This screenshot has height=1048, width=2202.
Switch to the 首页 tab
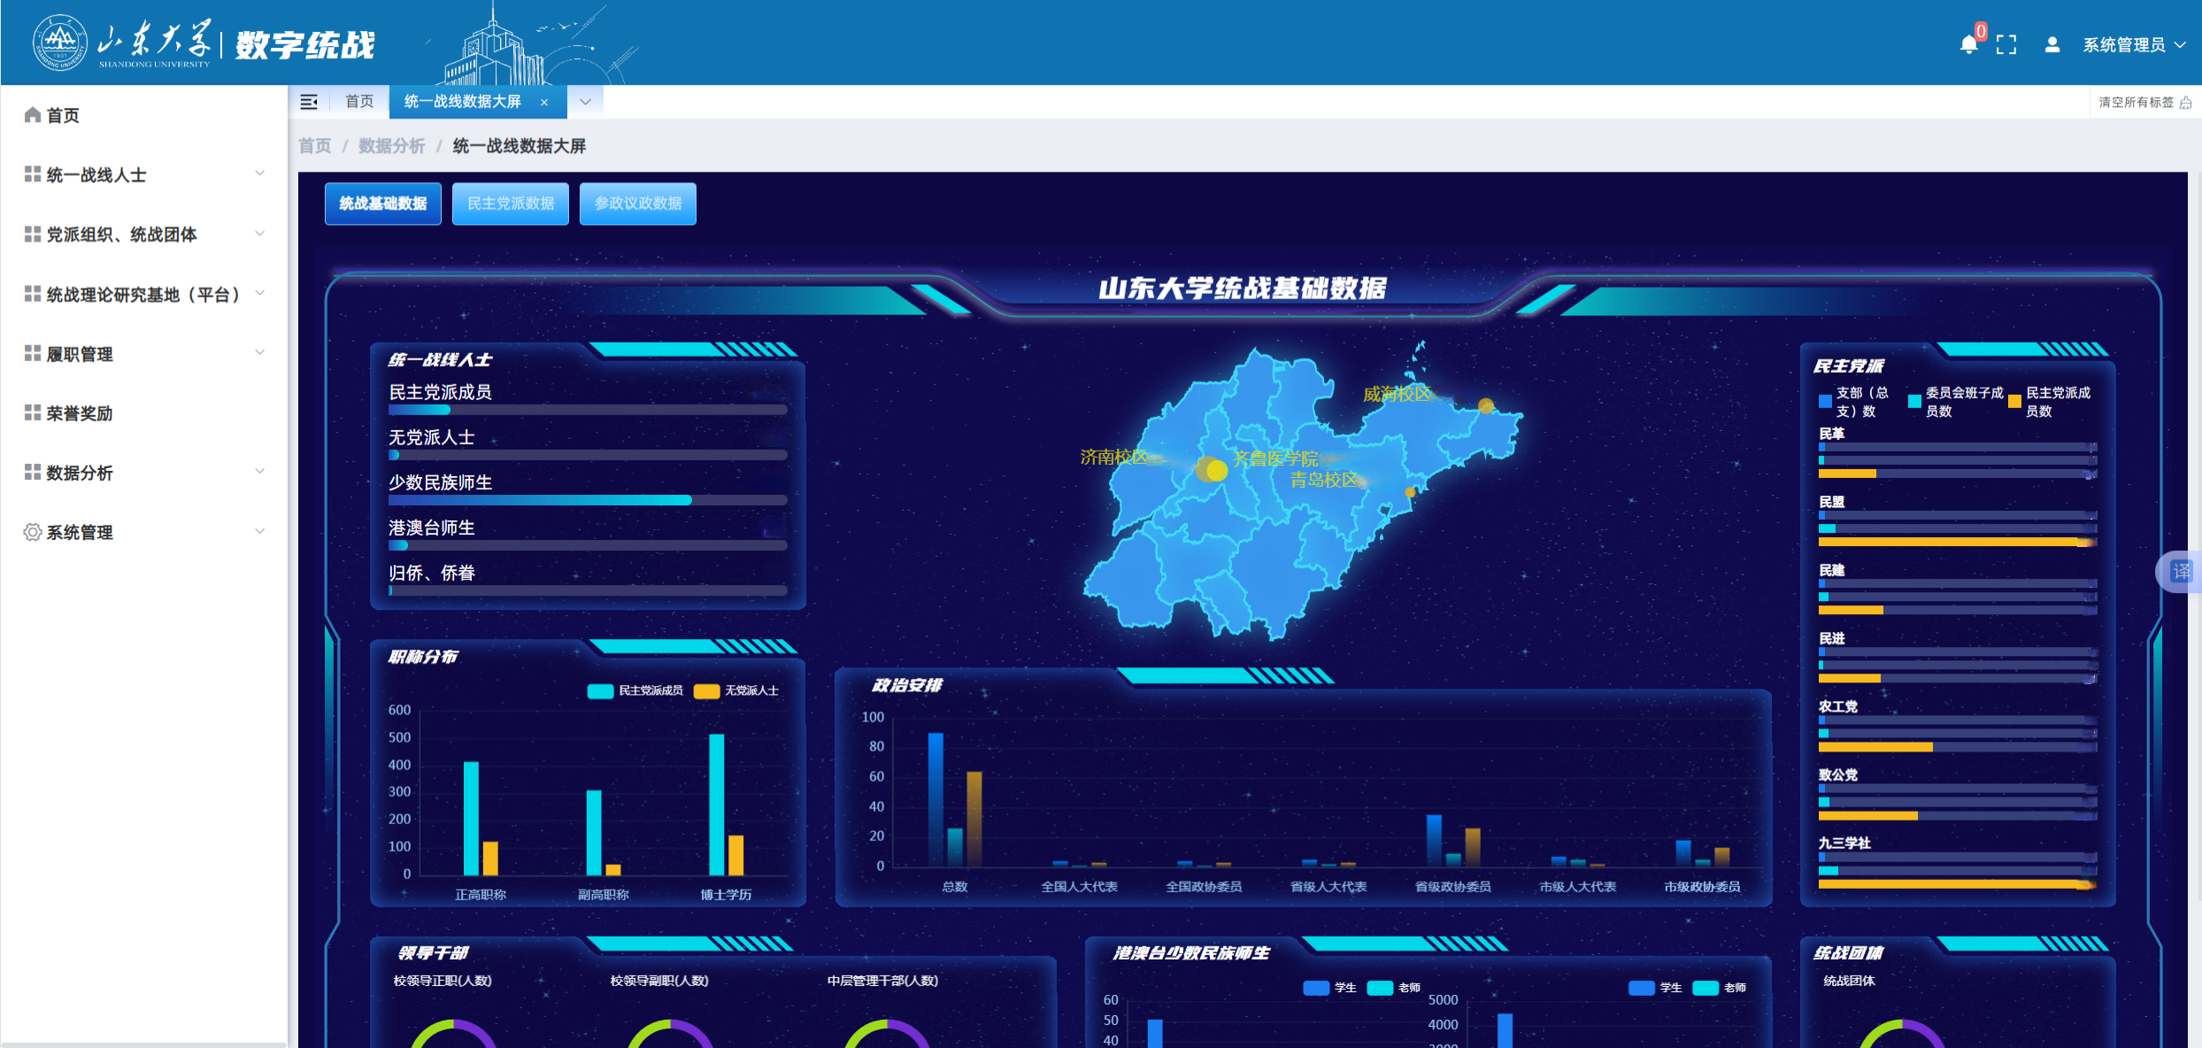[359, 102]
